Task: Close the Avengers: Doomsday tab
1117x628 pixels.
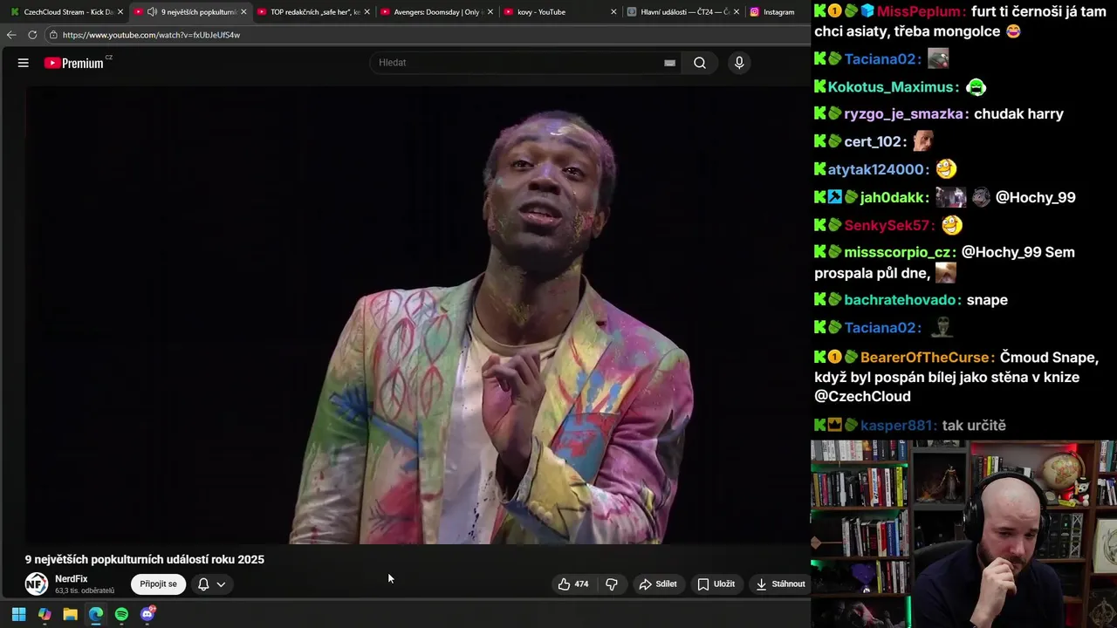Action: [490, 12]
